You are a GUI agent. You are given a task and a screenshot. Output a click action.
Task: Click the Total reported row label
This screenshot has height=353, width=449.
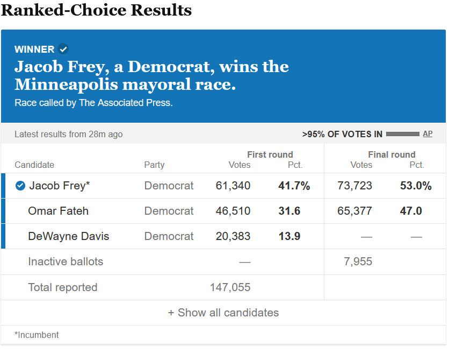[63, 287]
